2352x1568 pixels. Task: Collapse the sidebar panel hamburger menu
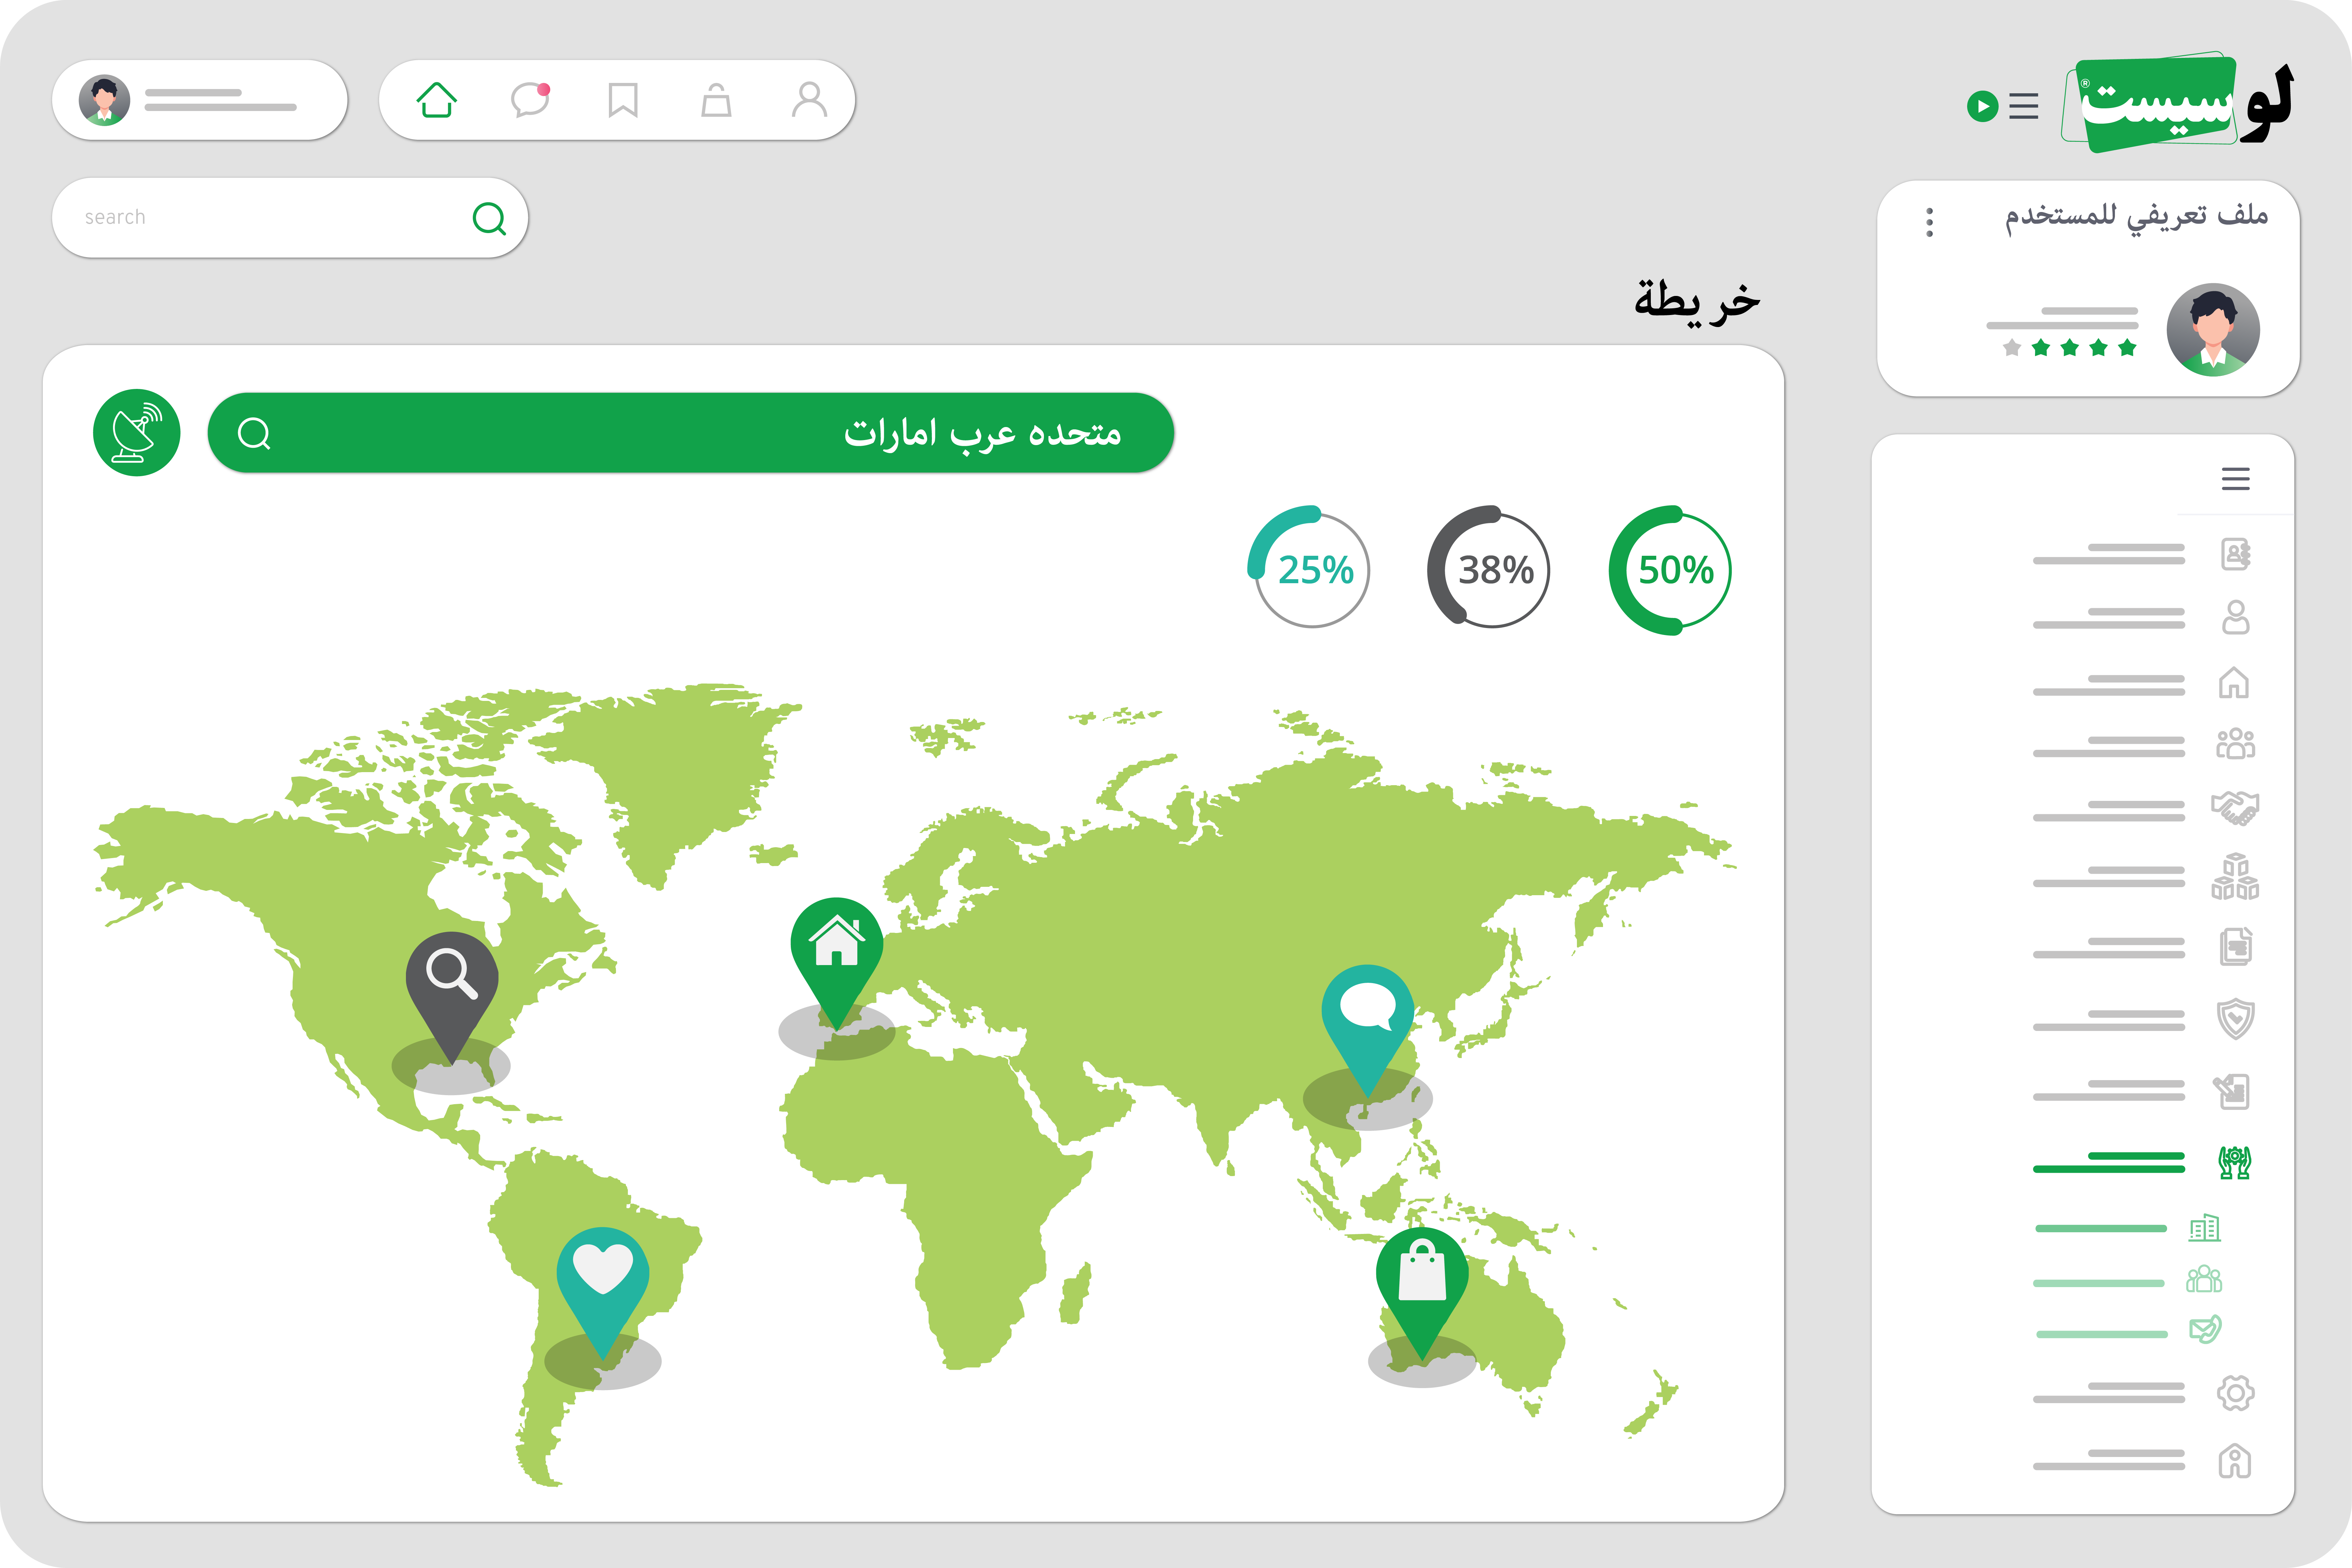click(2236, 479)
